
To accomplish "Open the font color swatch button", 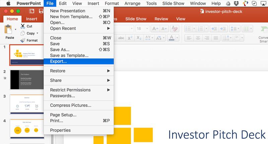I will [x=172, y=38].
